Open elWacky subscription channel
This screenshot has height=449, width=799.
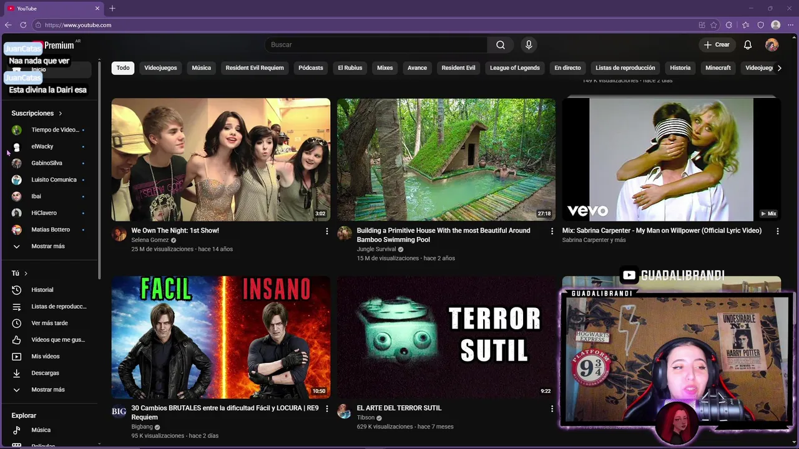pyautogui.click(x=50, y=147)
